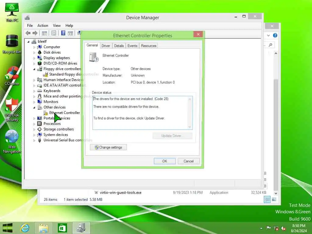Click the help icon in the Explorer window
This screenshot has height=234, width=312.
(x=275, y=35)
